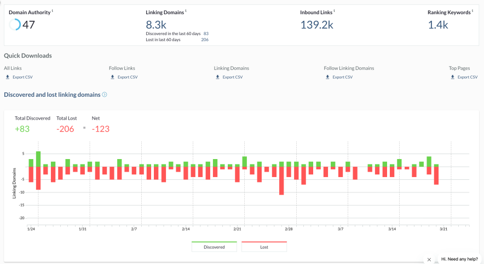Click the tallest green bar near 1/24
The height and width of the screenshot is (264, 484).
click(38, 159)
